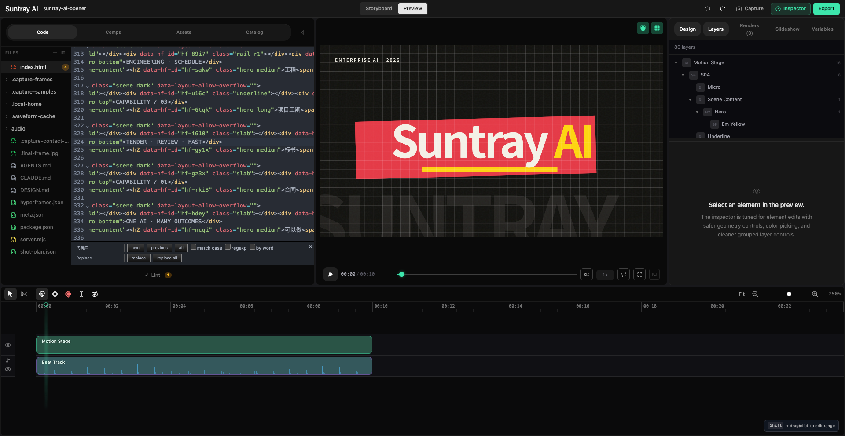
Task: Click the Capture button
Action: click(x=750, y=9)
